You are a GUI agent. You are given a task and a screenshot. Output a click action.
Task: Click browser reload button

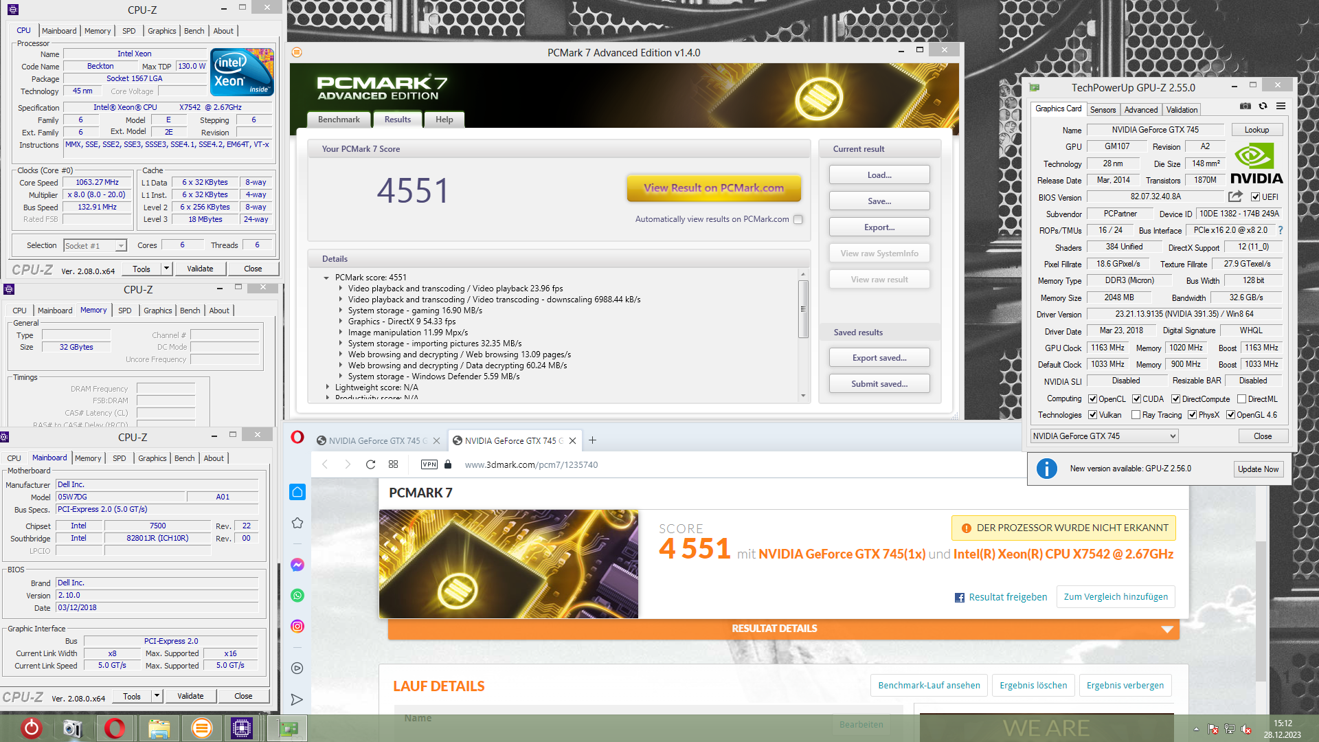[x=370, y=464]
